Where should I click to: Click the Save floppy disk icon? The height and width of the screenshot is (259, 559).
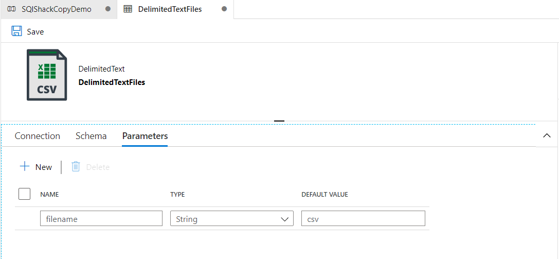tap(16, 31)
